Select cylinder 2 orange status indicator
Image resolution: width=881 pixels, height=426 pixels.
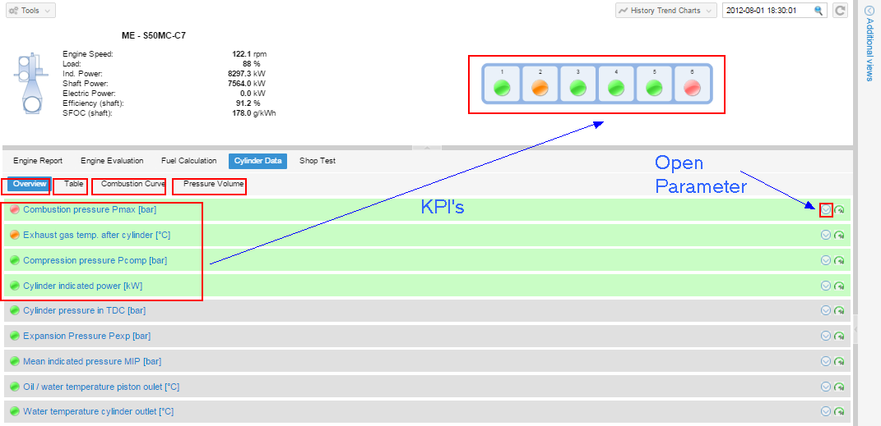click(x=540, y=88)
